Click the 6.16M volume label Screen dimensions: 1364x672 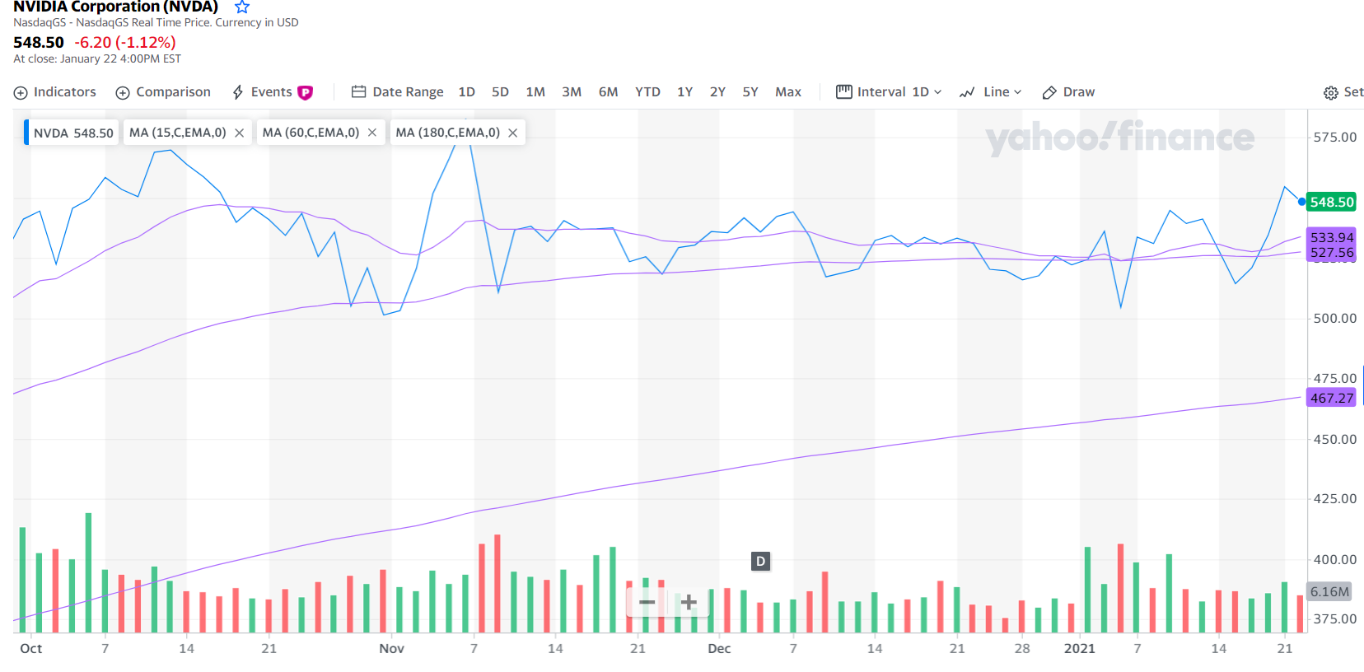click(x=1329, y=591)
